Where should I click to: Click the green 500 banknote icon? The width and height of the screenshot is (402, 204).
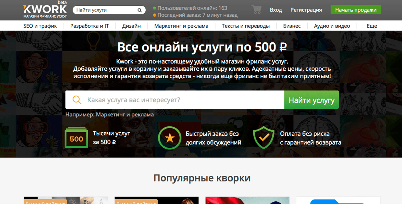(76, 137)
